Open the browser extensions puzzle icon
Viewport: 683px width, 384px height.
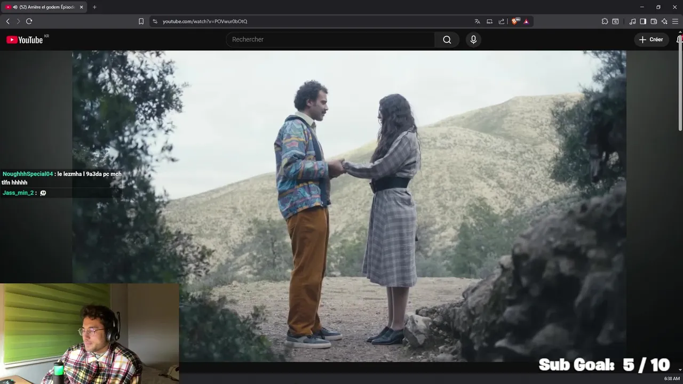(x=605, y=21)
